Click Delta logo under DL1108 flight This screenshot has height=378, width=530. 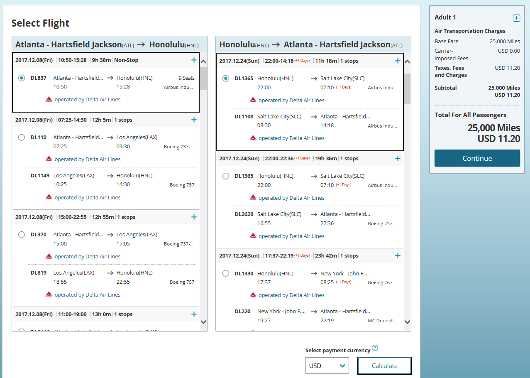253,138
